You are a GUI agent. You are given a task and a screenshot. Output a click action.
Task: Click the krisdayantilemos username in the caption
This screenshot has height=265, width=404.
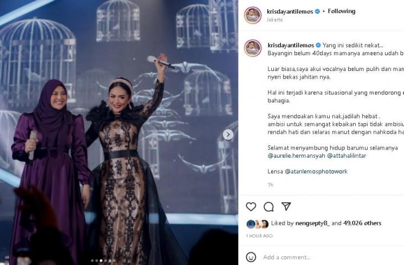tap(291, 46)
